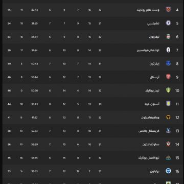Screen dimensions: 184x184
Task: Open the ليفربول team name link
Action: point(154,37)
